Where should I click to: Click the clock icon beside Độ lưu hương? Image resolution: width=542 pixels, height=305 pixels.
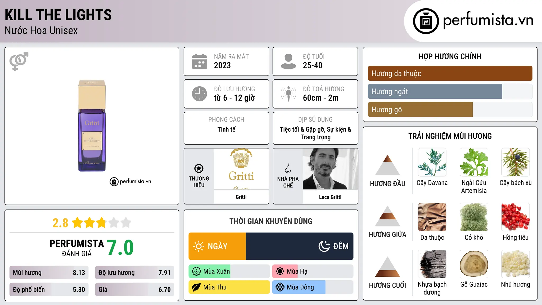coord(200,94)
